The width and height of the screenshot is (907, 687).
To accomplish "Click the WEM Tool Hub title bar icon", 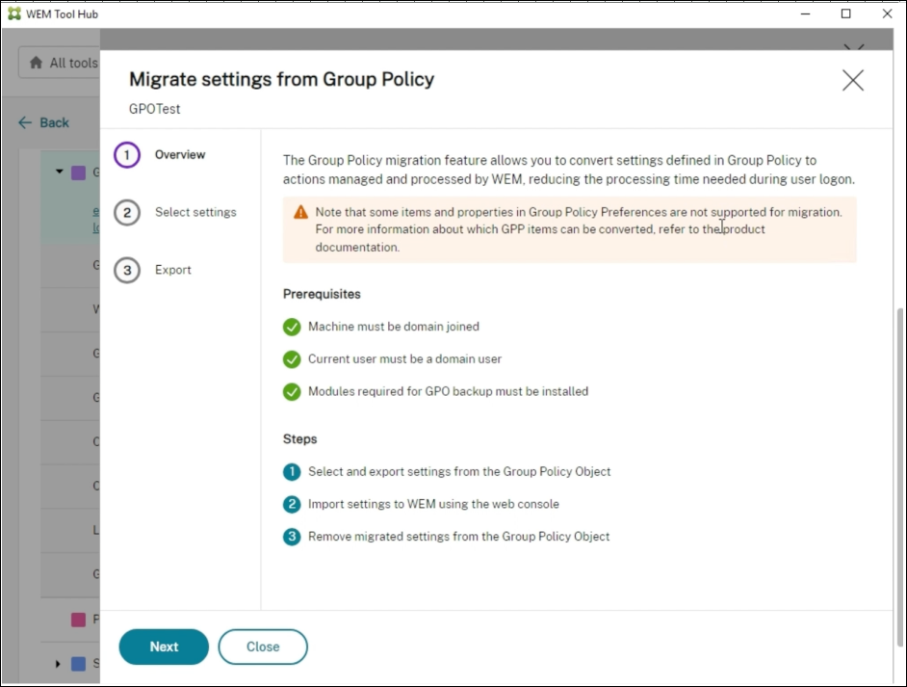I will [x=13, y=13].
